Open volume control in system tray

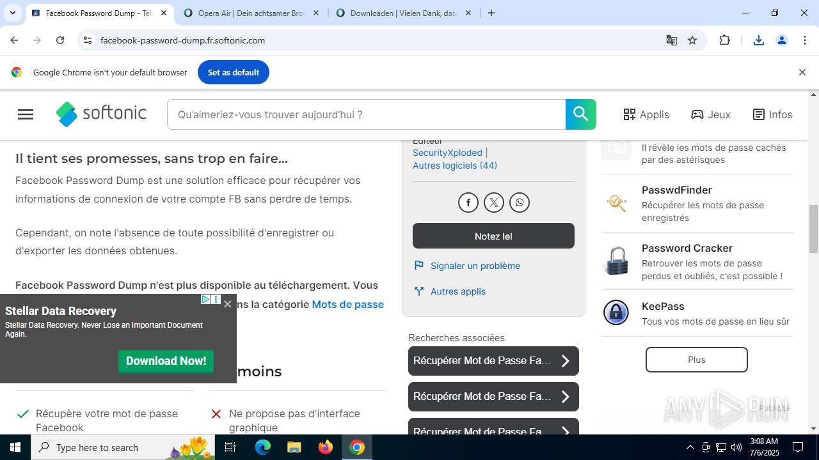tap(736, 447)
